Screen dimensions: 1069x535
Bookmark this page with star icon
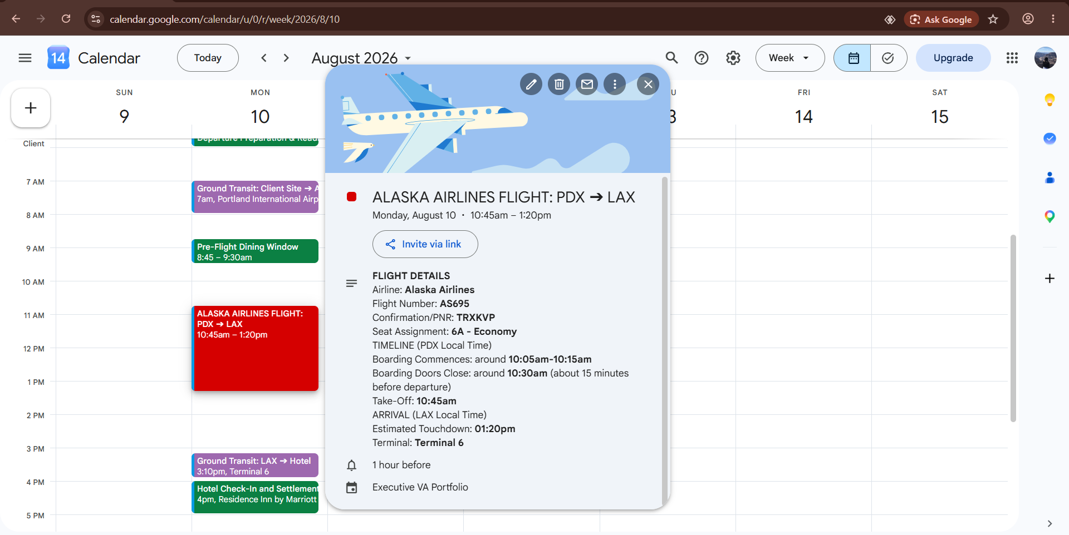(x=993, y=19)
